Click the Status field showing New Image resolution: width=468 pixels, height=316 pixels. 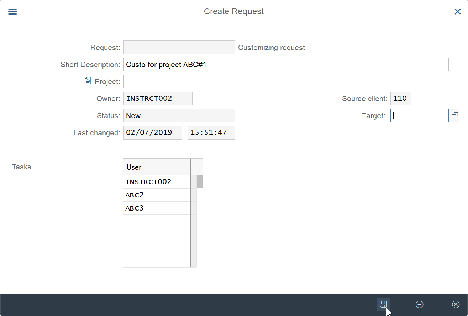(x=179, y=115)
